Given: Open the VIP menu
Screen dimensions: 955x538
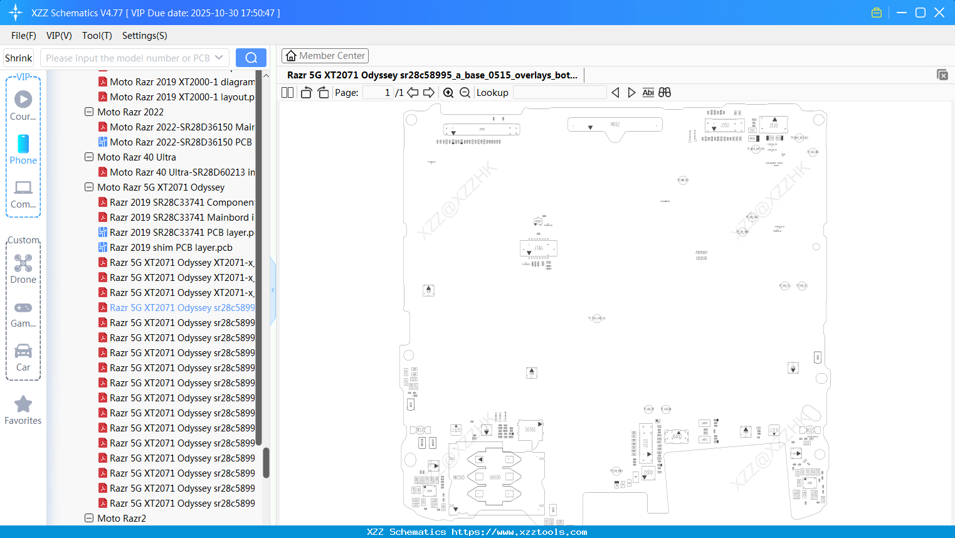Looking at the screenshot, I should tap(59, 36).
